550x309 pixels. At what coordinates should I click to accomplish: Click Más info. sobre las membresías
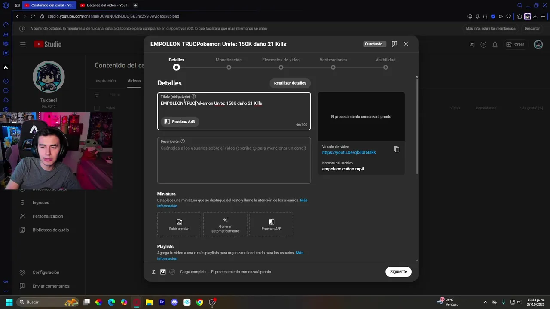click(491, 29)
